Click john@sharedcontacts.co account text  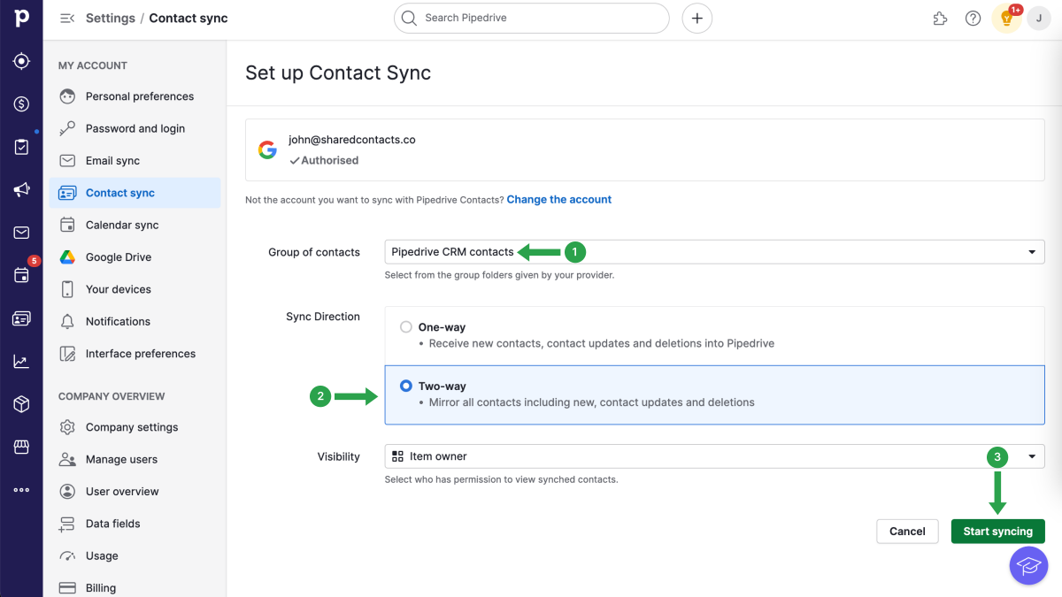[352, 140]
